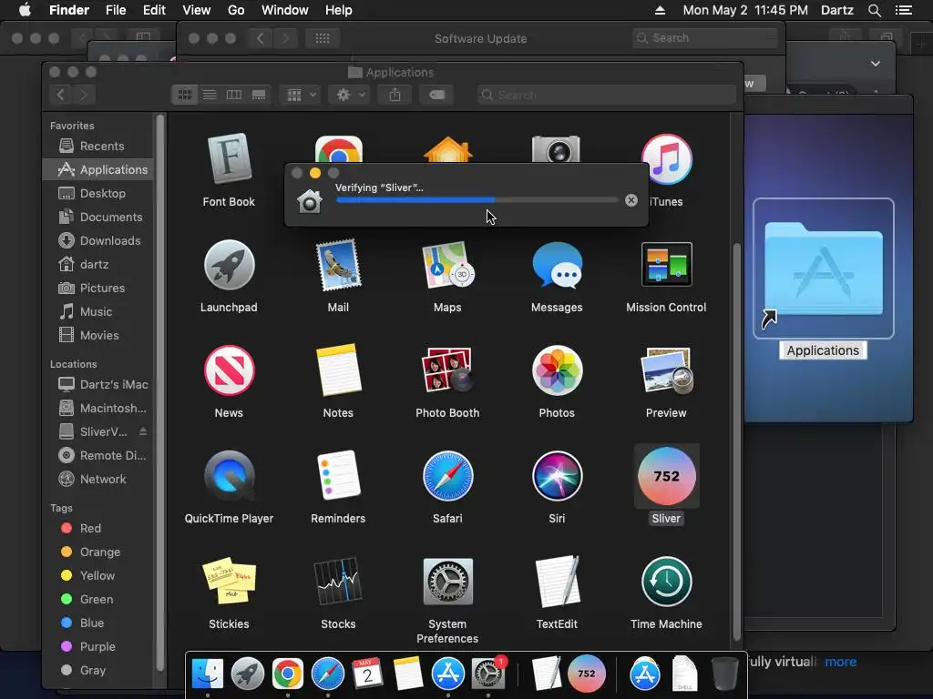Open the Time Machine app icon
Image resolution: width=933 pixels, height=699 pixels.
[666, 582]
